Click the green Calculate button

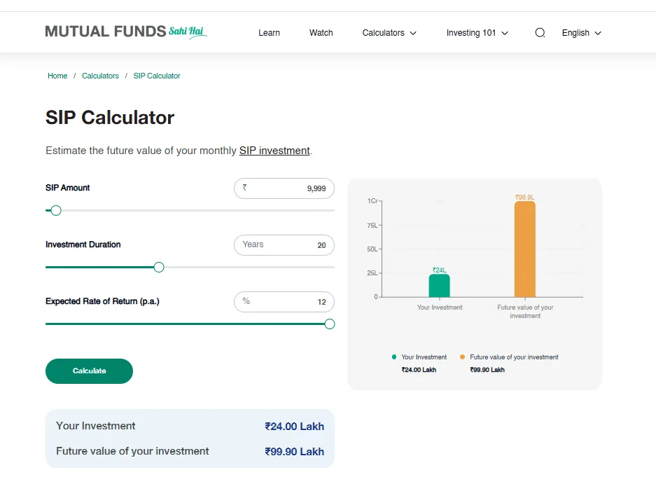tap(89, 371)
